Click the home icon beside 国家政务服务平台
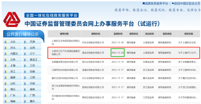This screenshot has height=104, width=201. click(x=144, y=3)
